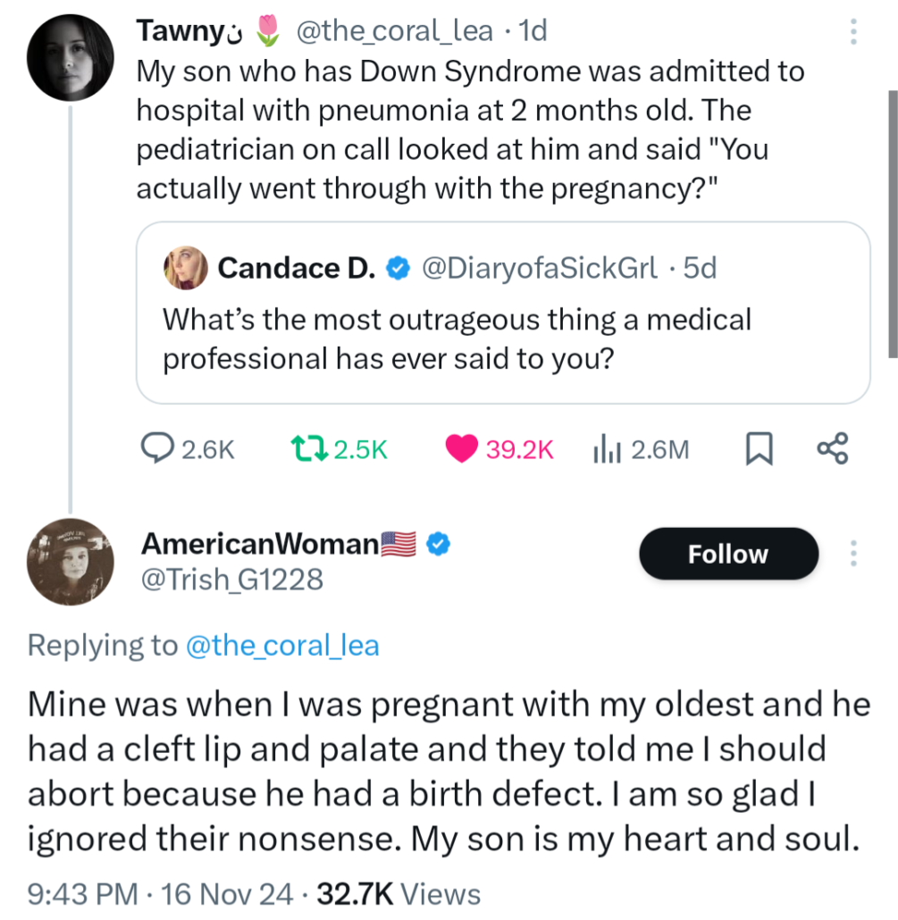Click Candace D.'s verified checkmark

pyautogui.click(x=397, y=268)
